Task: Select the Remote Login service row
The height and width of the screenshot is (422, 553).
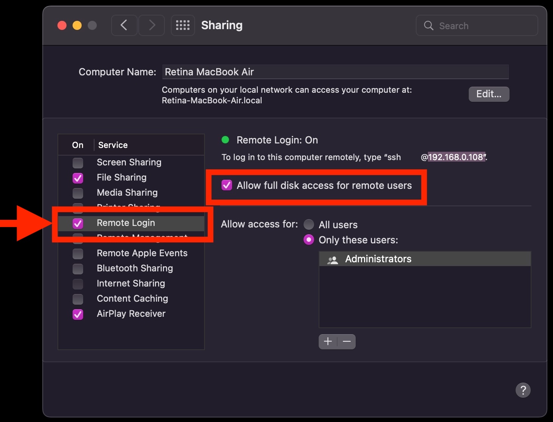Action: tap(131, 223)
